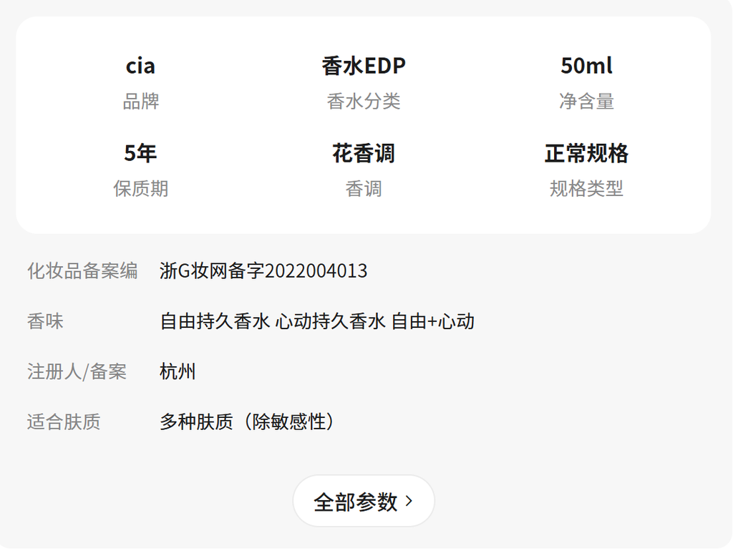The image size is (733, 551).
Task: Click the chevron arrow beside 全部参数
Action: pyautogui.click(x=409, y=502)
